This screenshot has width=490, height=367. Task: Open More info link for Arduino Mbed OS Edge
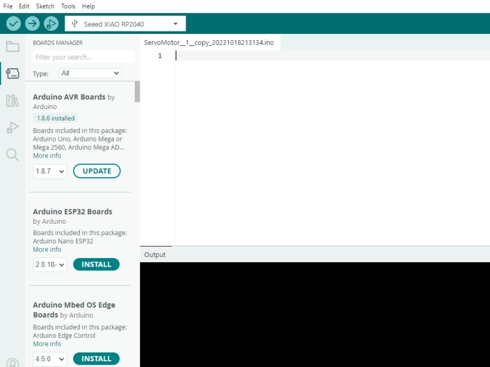[x=47, y=344]
